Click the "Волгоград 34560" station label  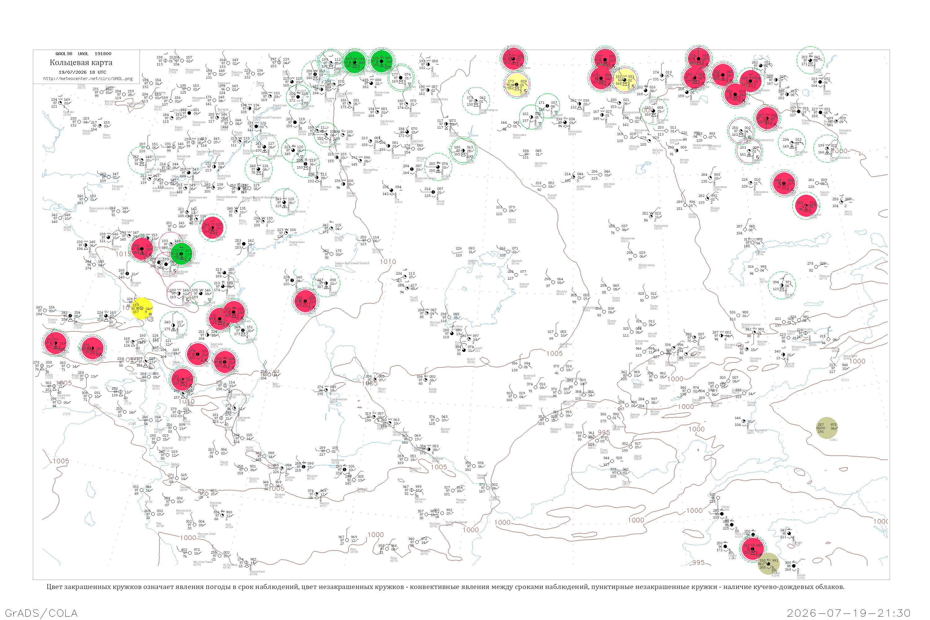[x=224, y=177]
